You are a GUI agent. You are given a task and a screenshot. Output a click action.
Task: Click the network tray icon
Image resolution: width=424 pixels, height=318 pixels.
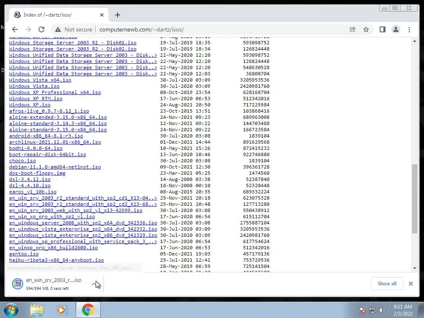[372, 310]
